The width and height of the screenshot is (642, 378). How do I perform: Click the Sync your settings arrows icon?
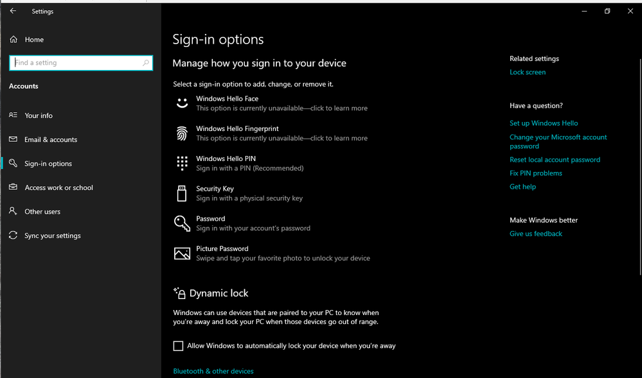pyautogui.click(x=13, y=236)
